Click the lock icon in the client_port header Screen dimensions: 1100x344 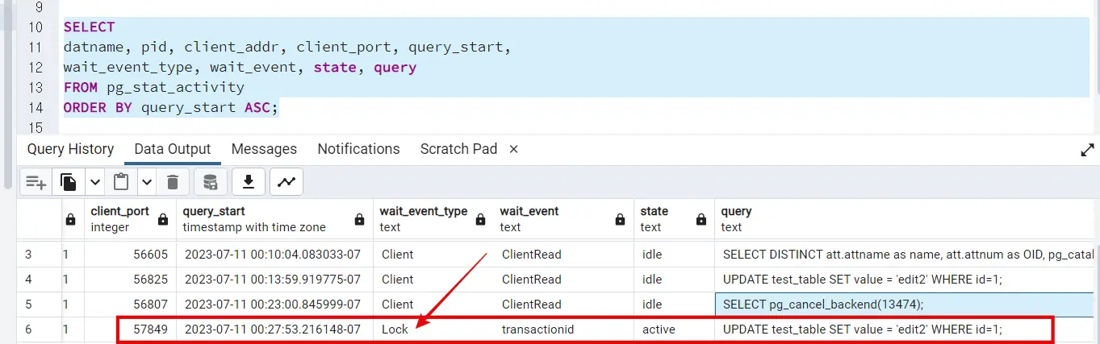coord(164,219)
